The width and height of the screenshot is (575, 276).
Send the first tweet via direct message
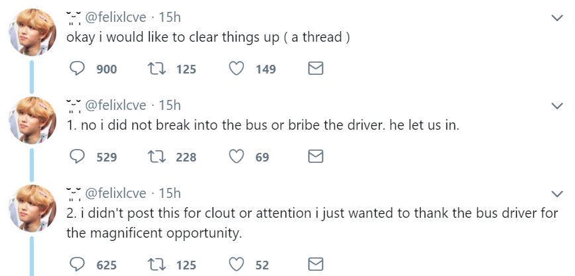[316, 69]
